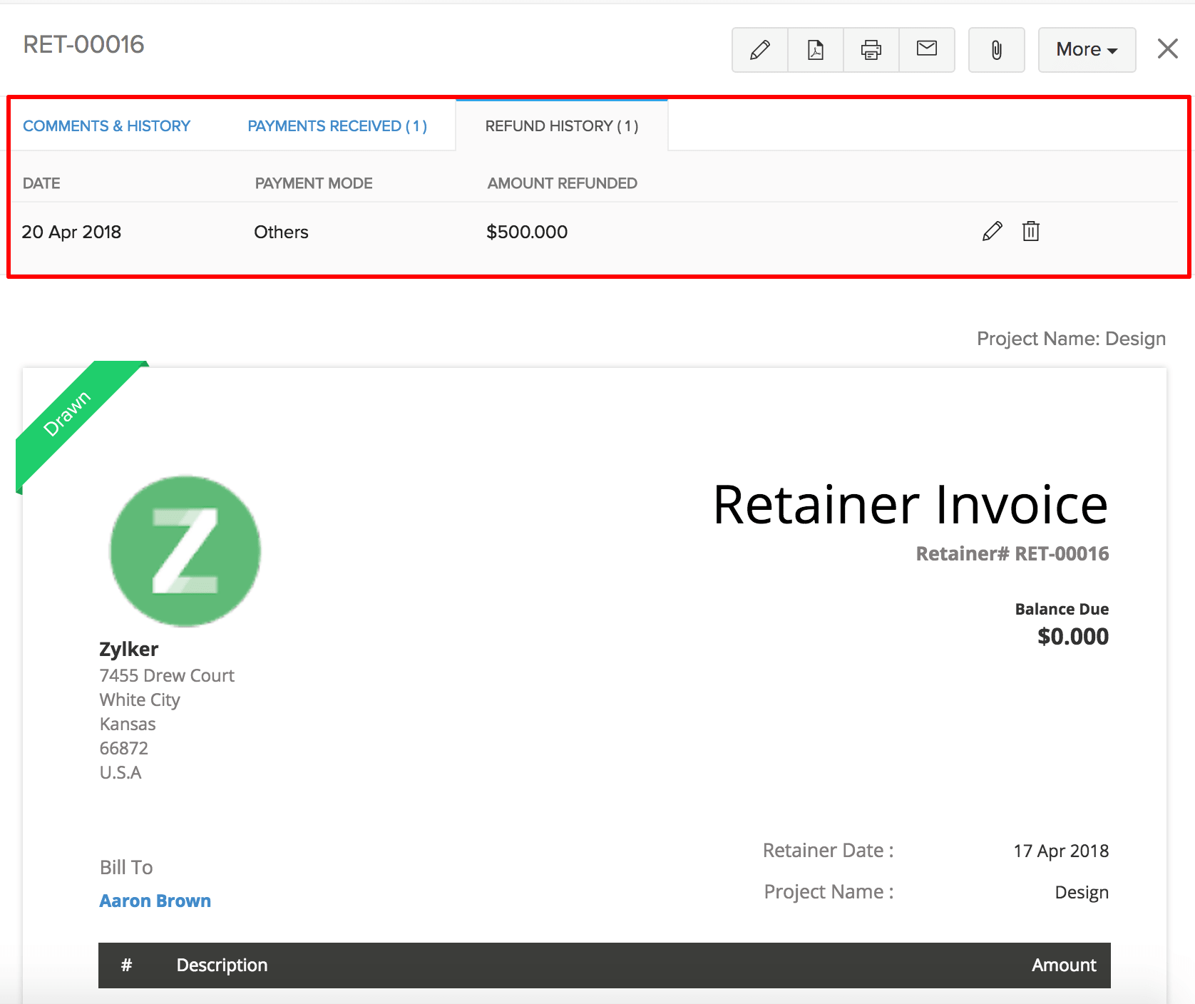Edit the 20 Apr 2018 refund entry
Viewport: 1195px width, 1004px height.
tap(992, 232)
